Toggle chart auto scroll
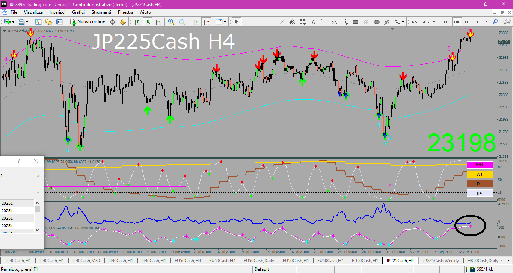Screen dimensions: 513x273 click(x=195, y=22)
